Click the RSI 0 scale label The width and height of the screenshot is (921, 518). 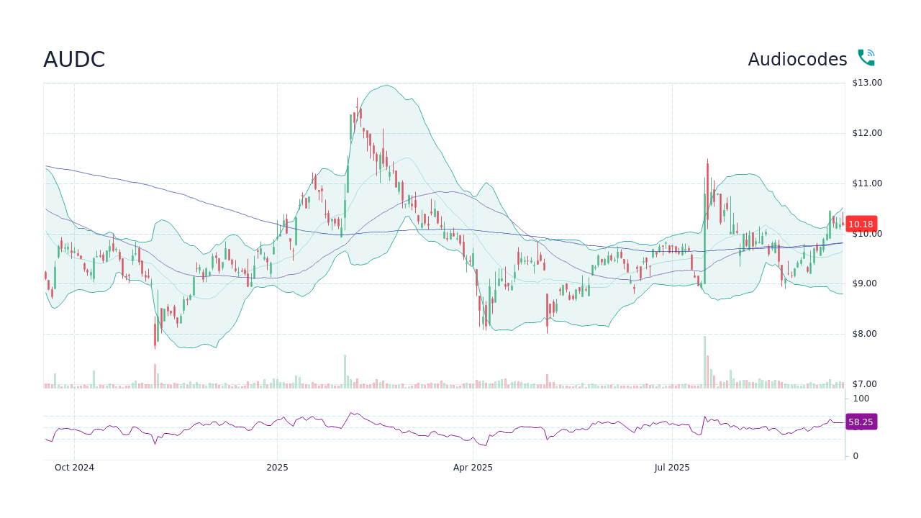point(856,456)
